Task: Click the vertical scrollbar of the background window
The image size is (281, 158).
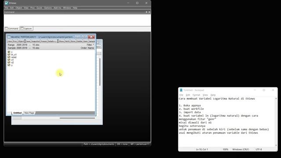Action: 100,72
